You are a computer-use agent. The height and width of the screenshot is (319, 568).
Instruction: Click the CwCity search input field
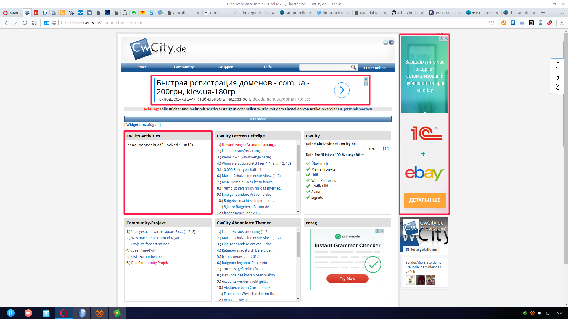(324, 67)
